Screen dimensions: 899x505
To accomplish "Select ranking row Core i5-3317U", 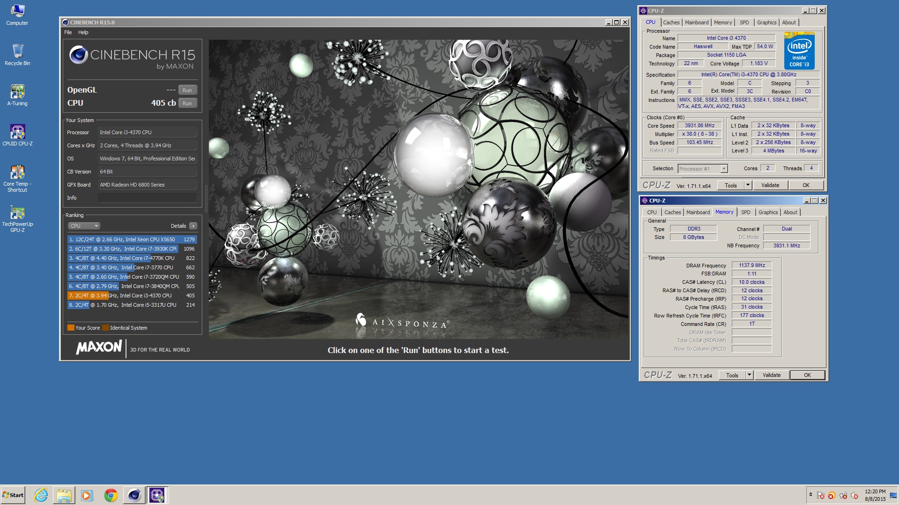I will [132, 305].
